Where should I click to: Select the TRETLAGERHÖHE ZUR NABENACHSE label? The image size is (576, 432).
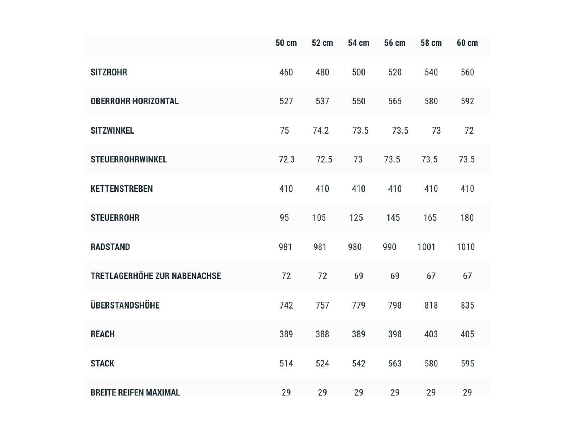point(156,276)
